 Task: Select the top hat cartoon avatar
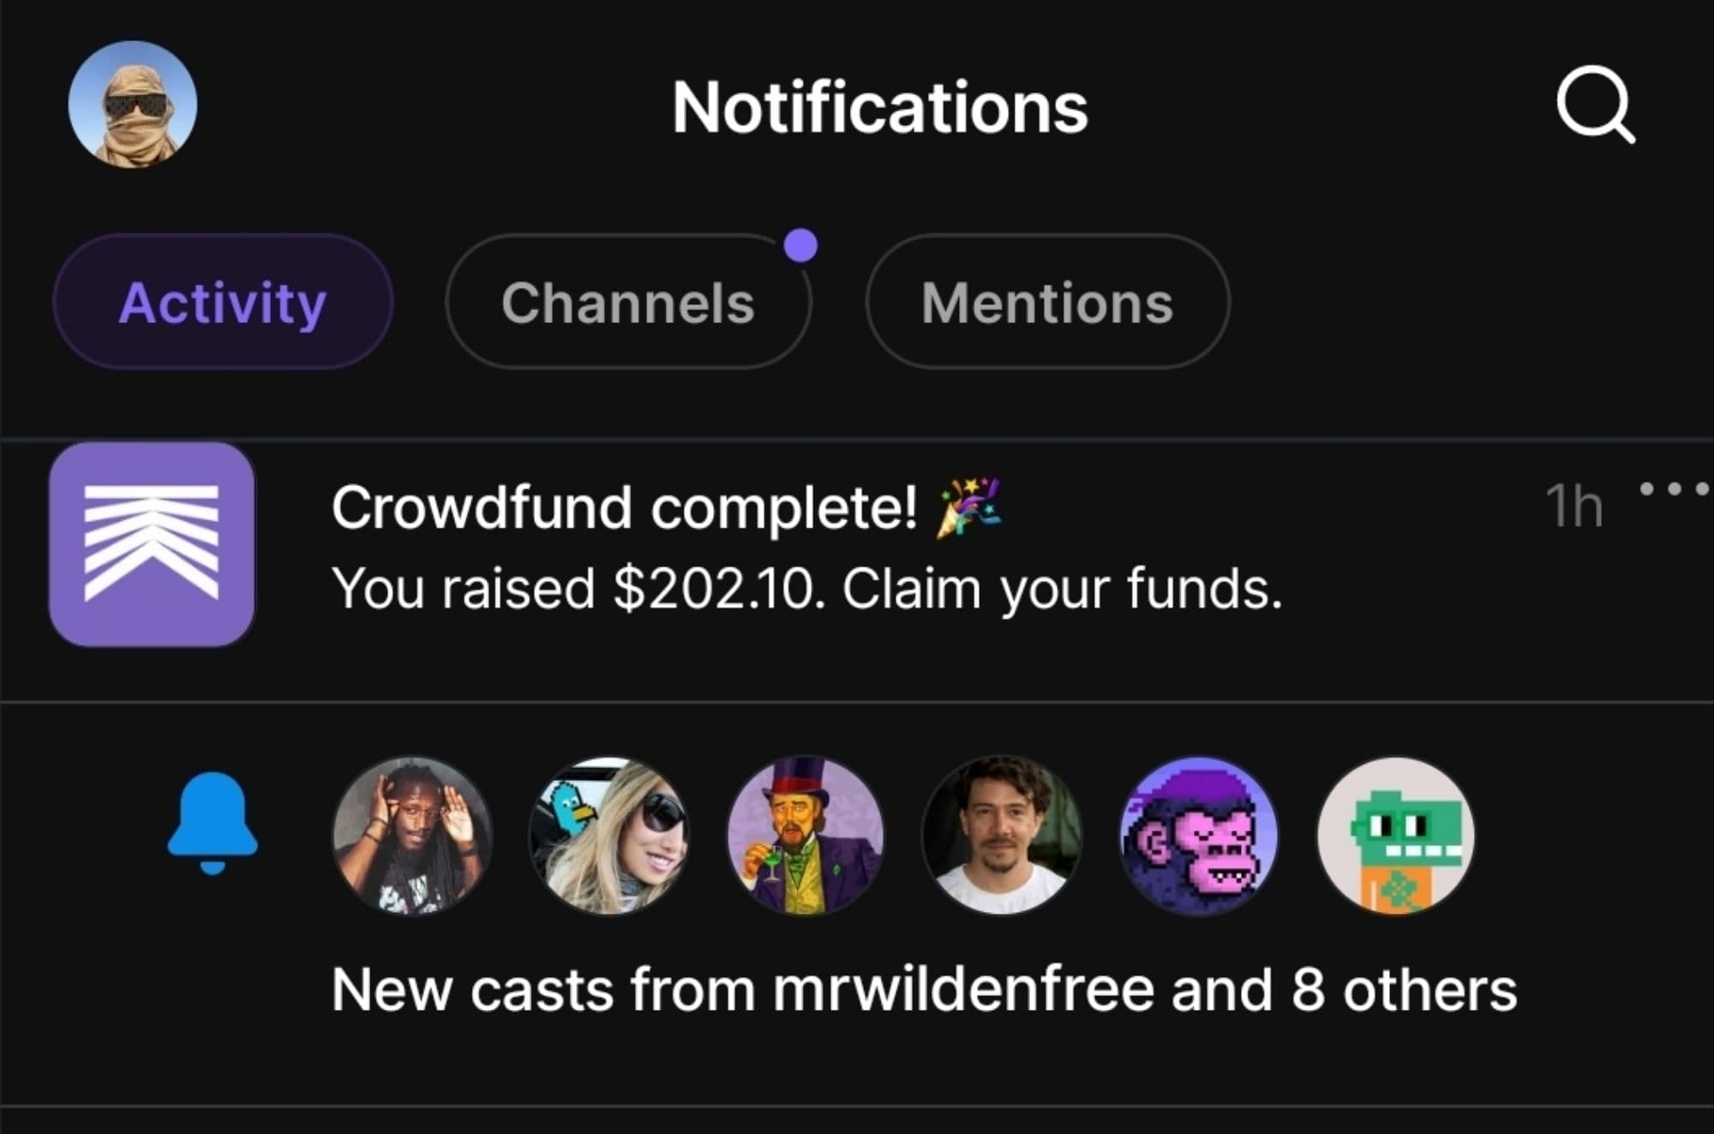[806, 836]
